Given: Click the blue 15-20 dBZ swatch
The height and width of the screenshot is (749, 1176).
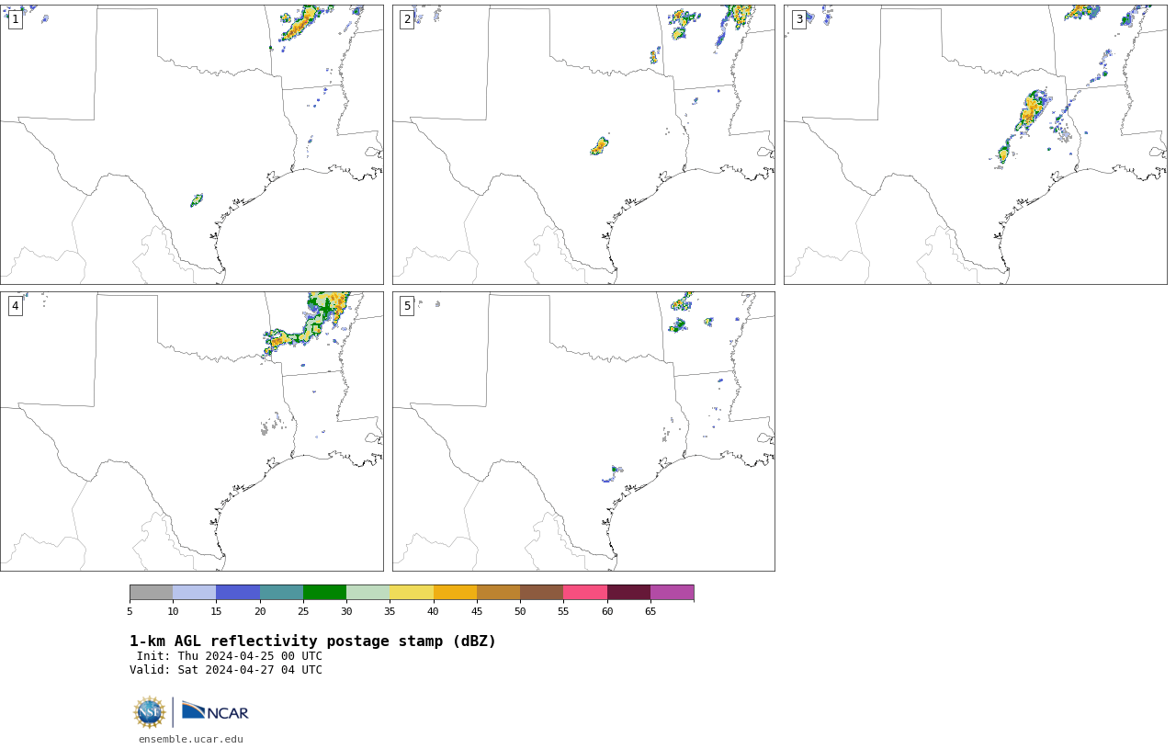Looking at the screenshot, I should point(238,593).
